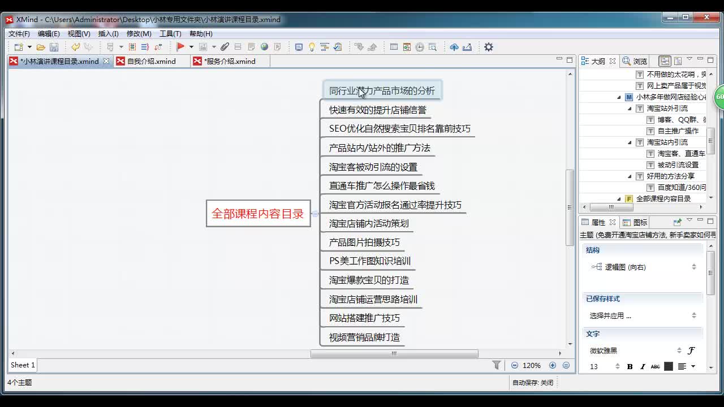Screen dimensions: 724x407
Task: Open brainstorming mode with the light bulb
Action: pyautogui.click(x=312, y=47)
